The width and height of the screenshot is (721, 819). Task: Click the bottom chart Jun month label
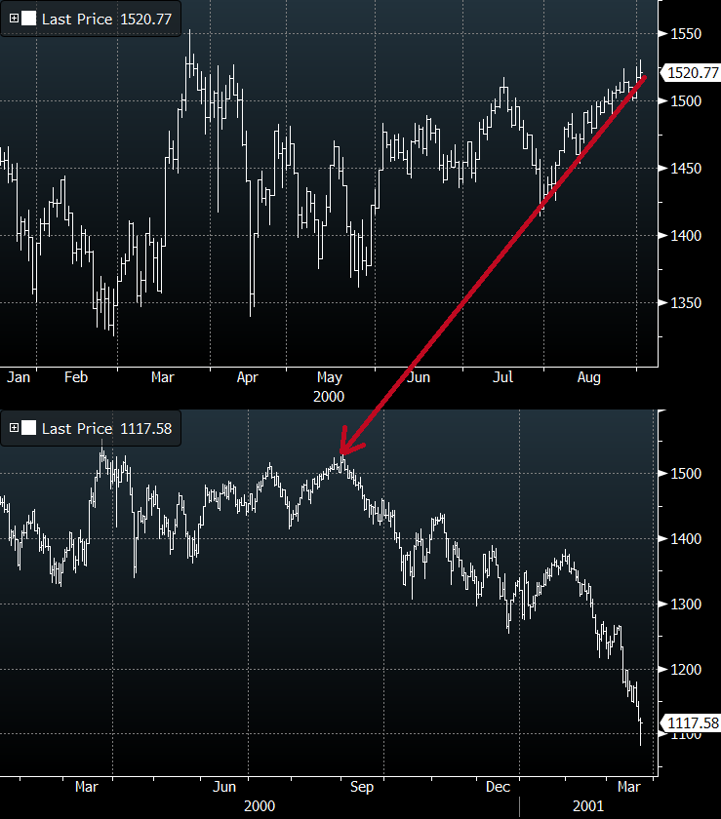[224, 787]
